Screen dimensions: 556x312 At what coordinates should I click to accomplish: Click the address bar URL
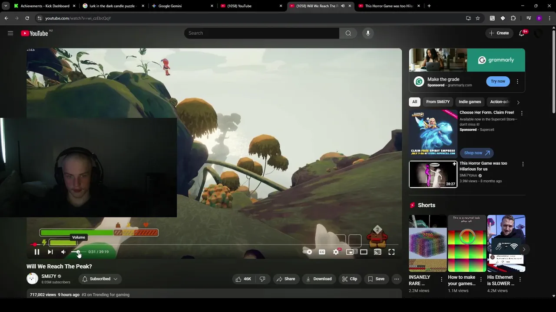(78, 18)
